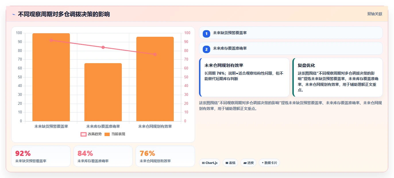Image resolution: width=394 pixels, height=178 pixels.
Task: Open the 92% stat card
Action: 41,156
